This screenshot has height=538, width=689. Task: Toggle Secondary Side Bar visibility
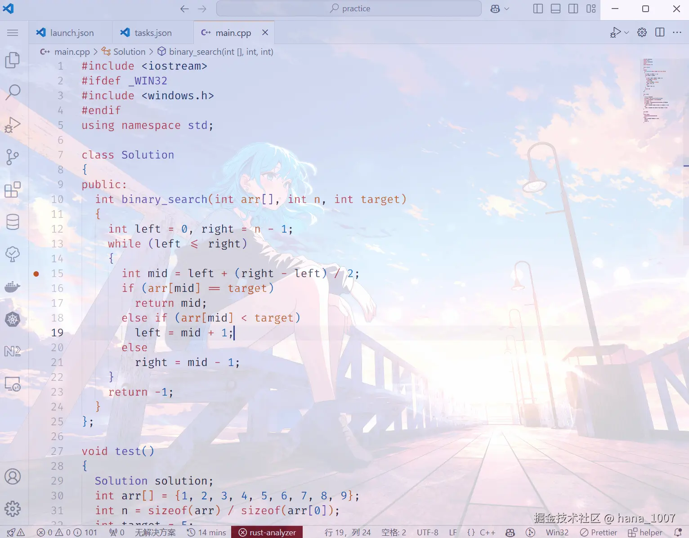pos(573,9)
